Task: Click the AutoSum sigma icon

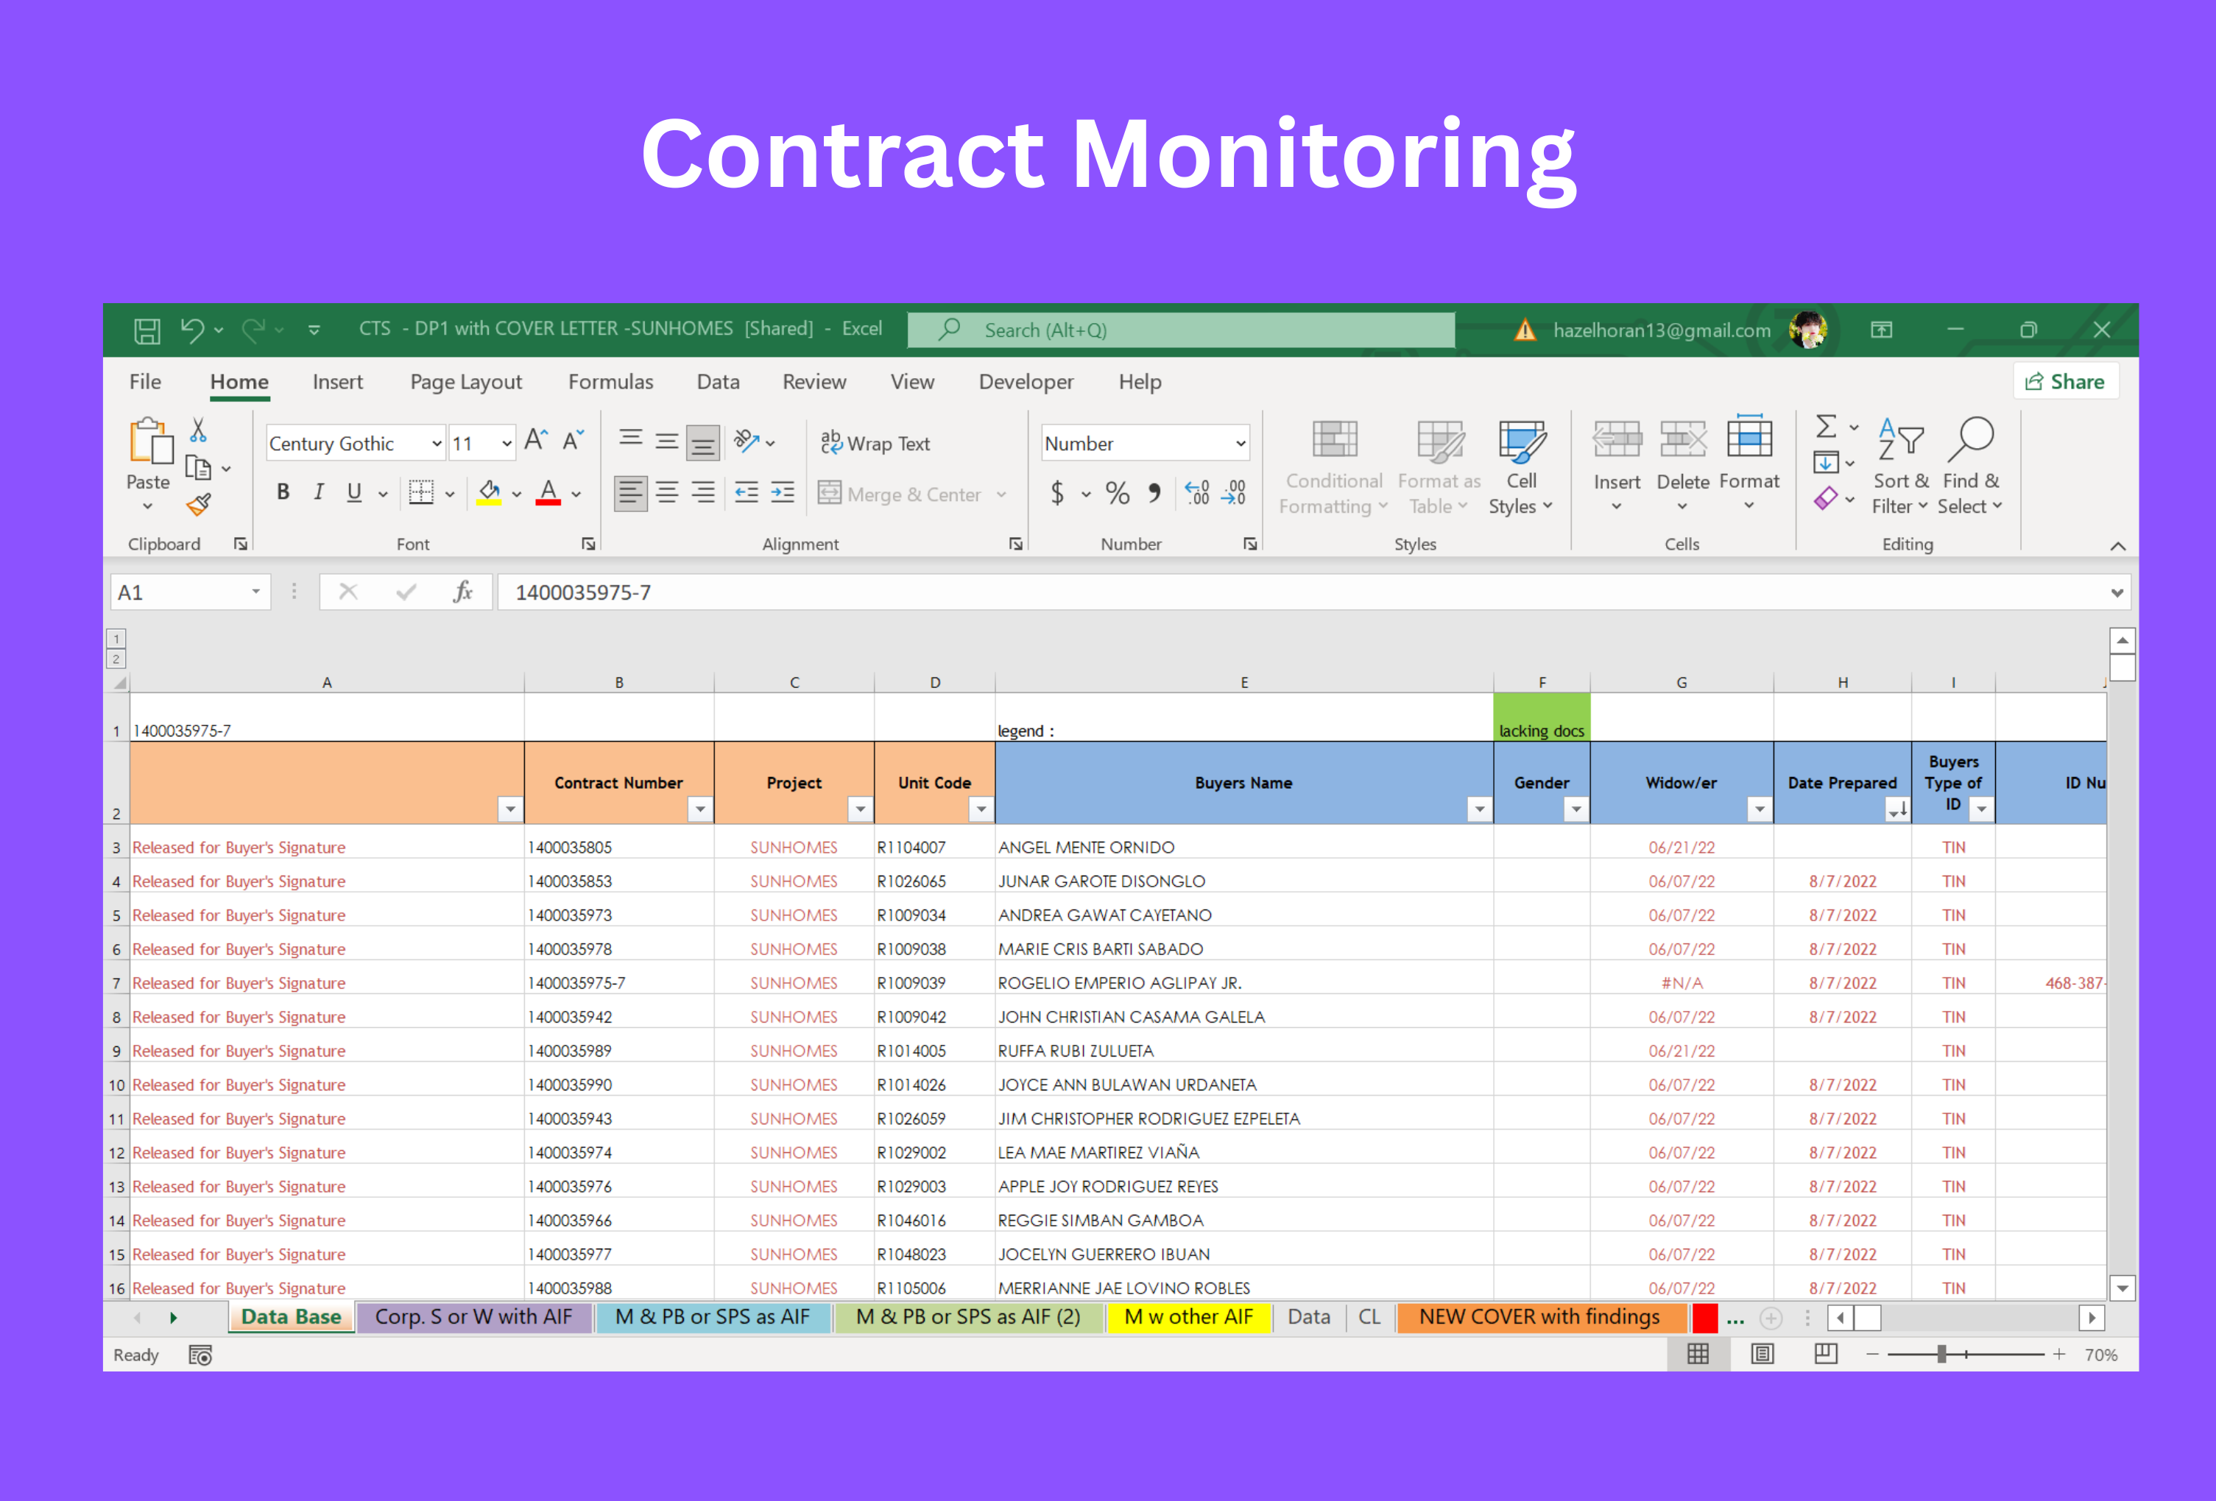Action: tap(1826, 426)
